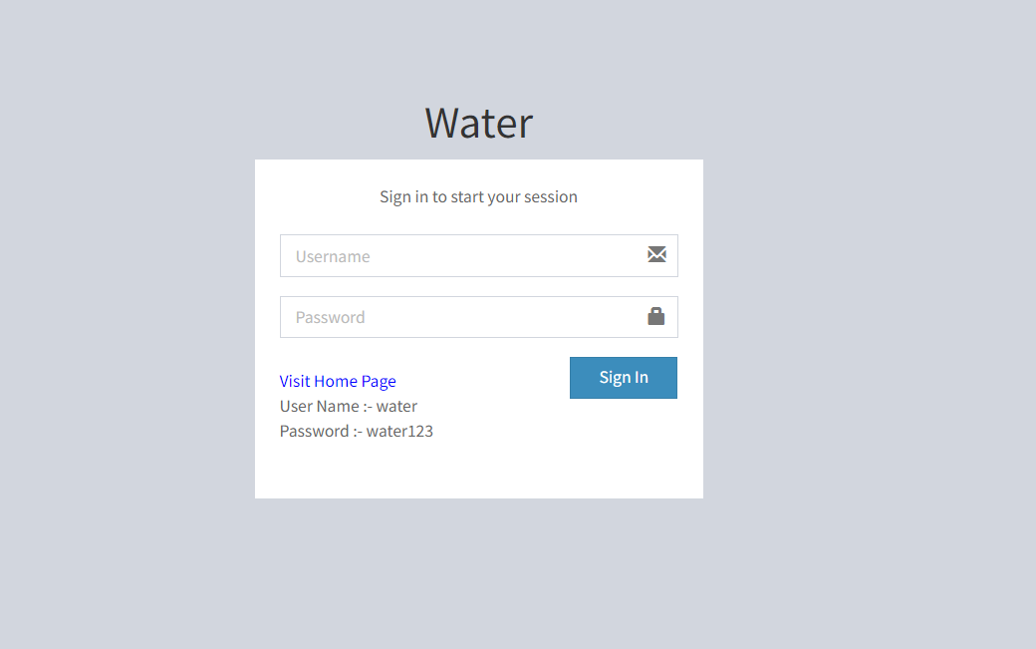The image size is (1036, 649).
Task: Click the 'Sign in to start your session' text
Action: click(478, 196)
